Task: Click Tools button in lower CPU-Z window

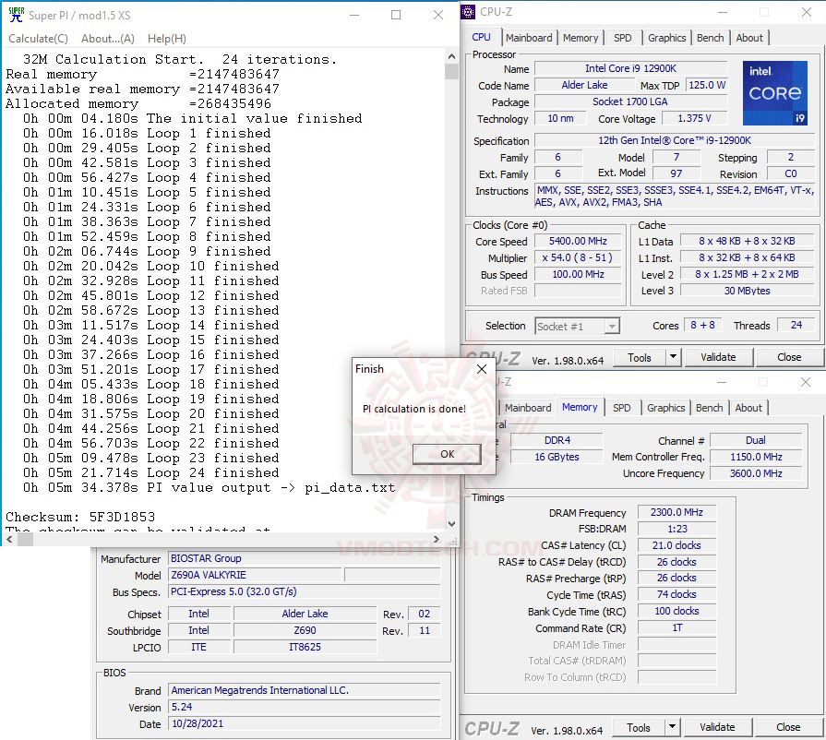Action: coord(639,728)
